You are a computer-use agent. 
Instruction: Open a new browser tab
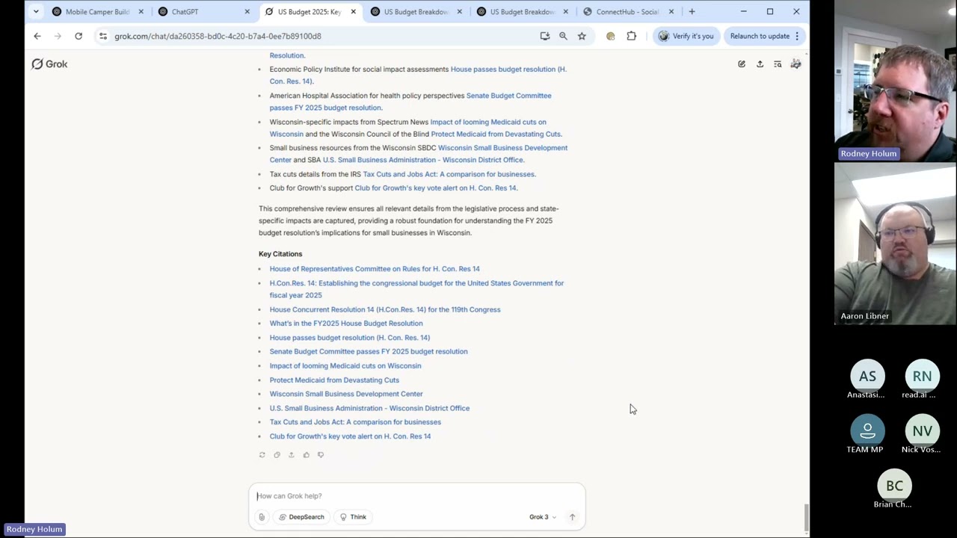(692, 12)
